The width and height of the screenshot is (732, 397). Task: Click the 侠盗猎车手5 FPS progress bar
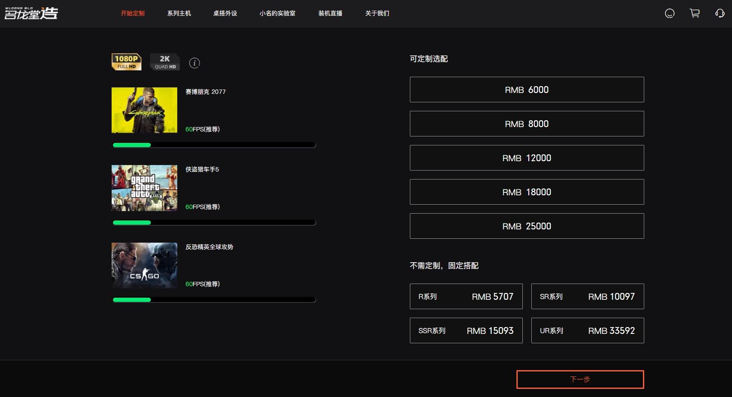click(214, 223)
